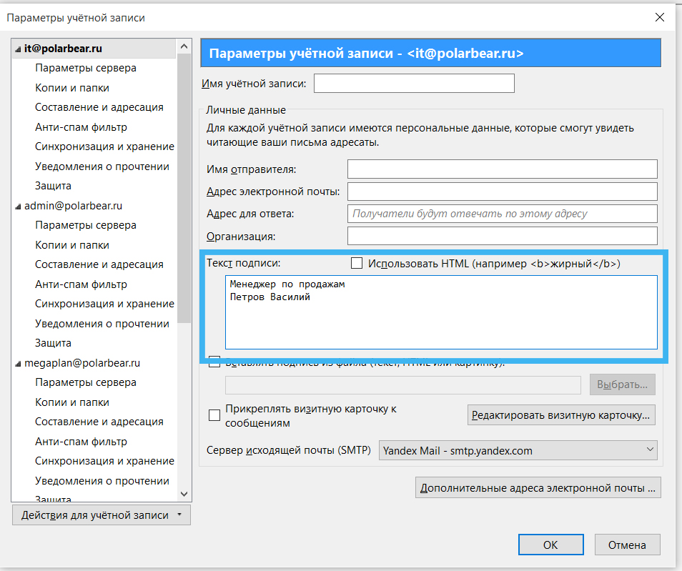
Task: Click Редактировать визитную карточку button
Action: coord(561,415)
